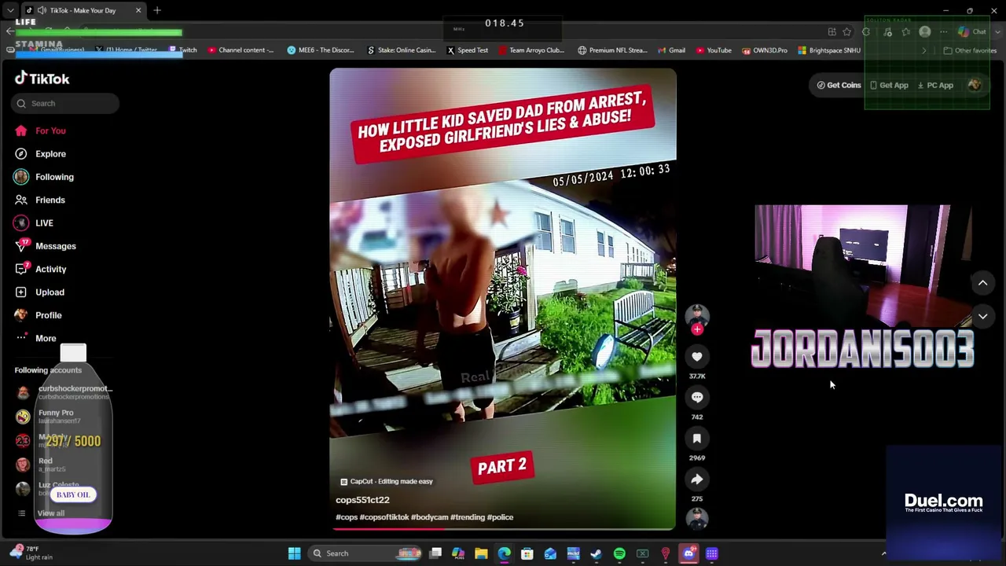Open the Team Arroyo Club bookmark

tap(531, 50)
